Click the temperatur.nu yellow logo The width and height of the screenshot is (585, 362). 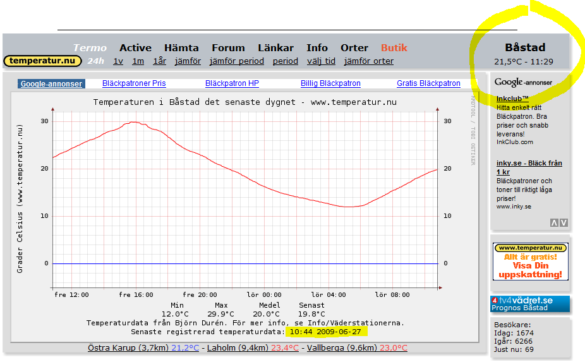coord(43,61)
